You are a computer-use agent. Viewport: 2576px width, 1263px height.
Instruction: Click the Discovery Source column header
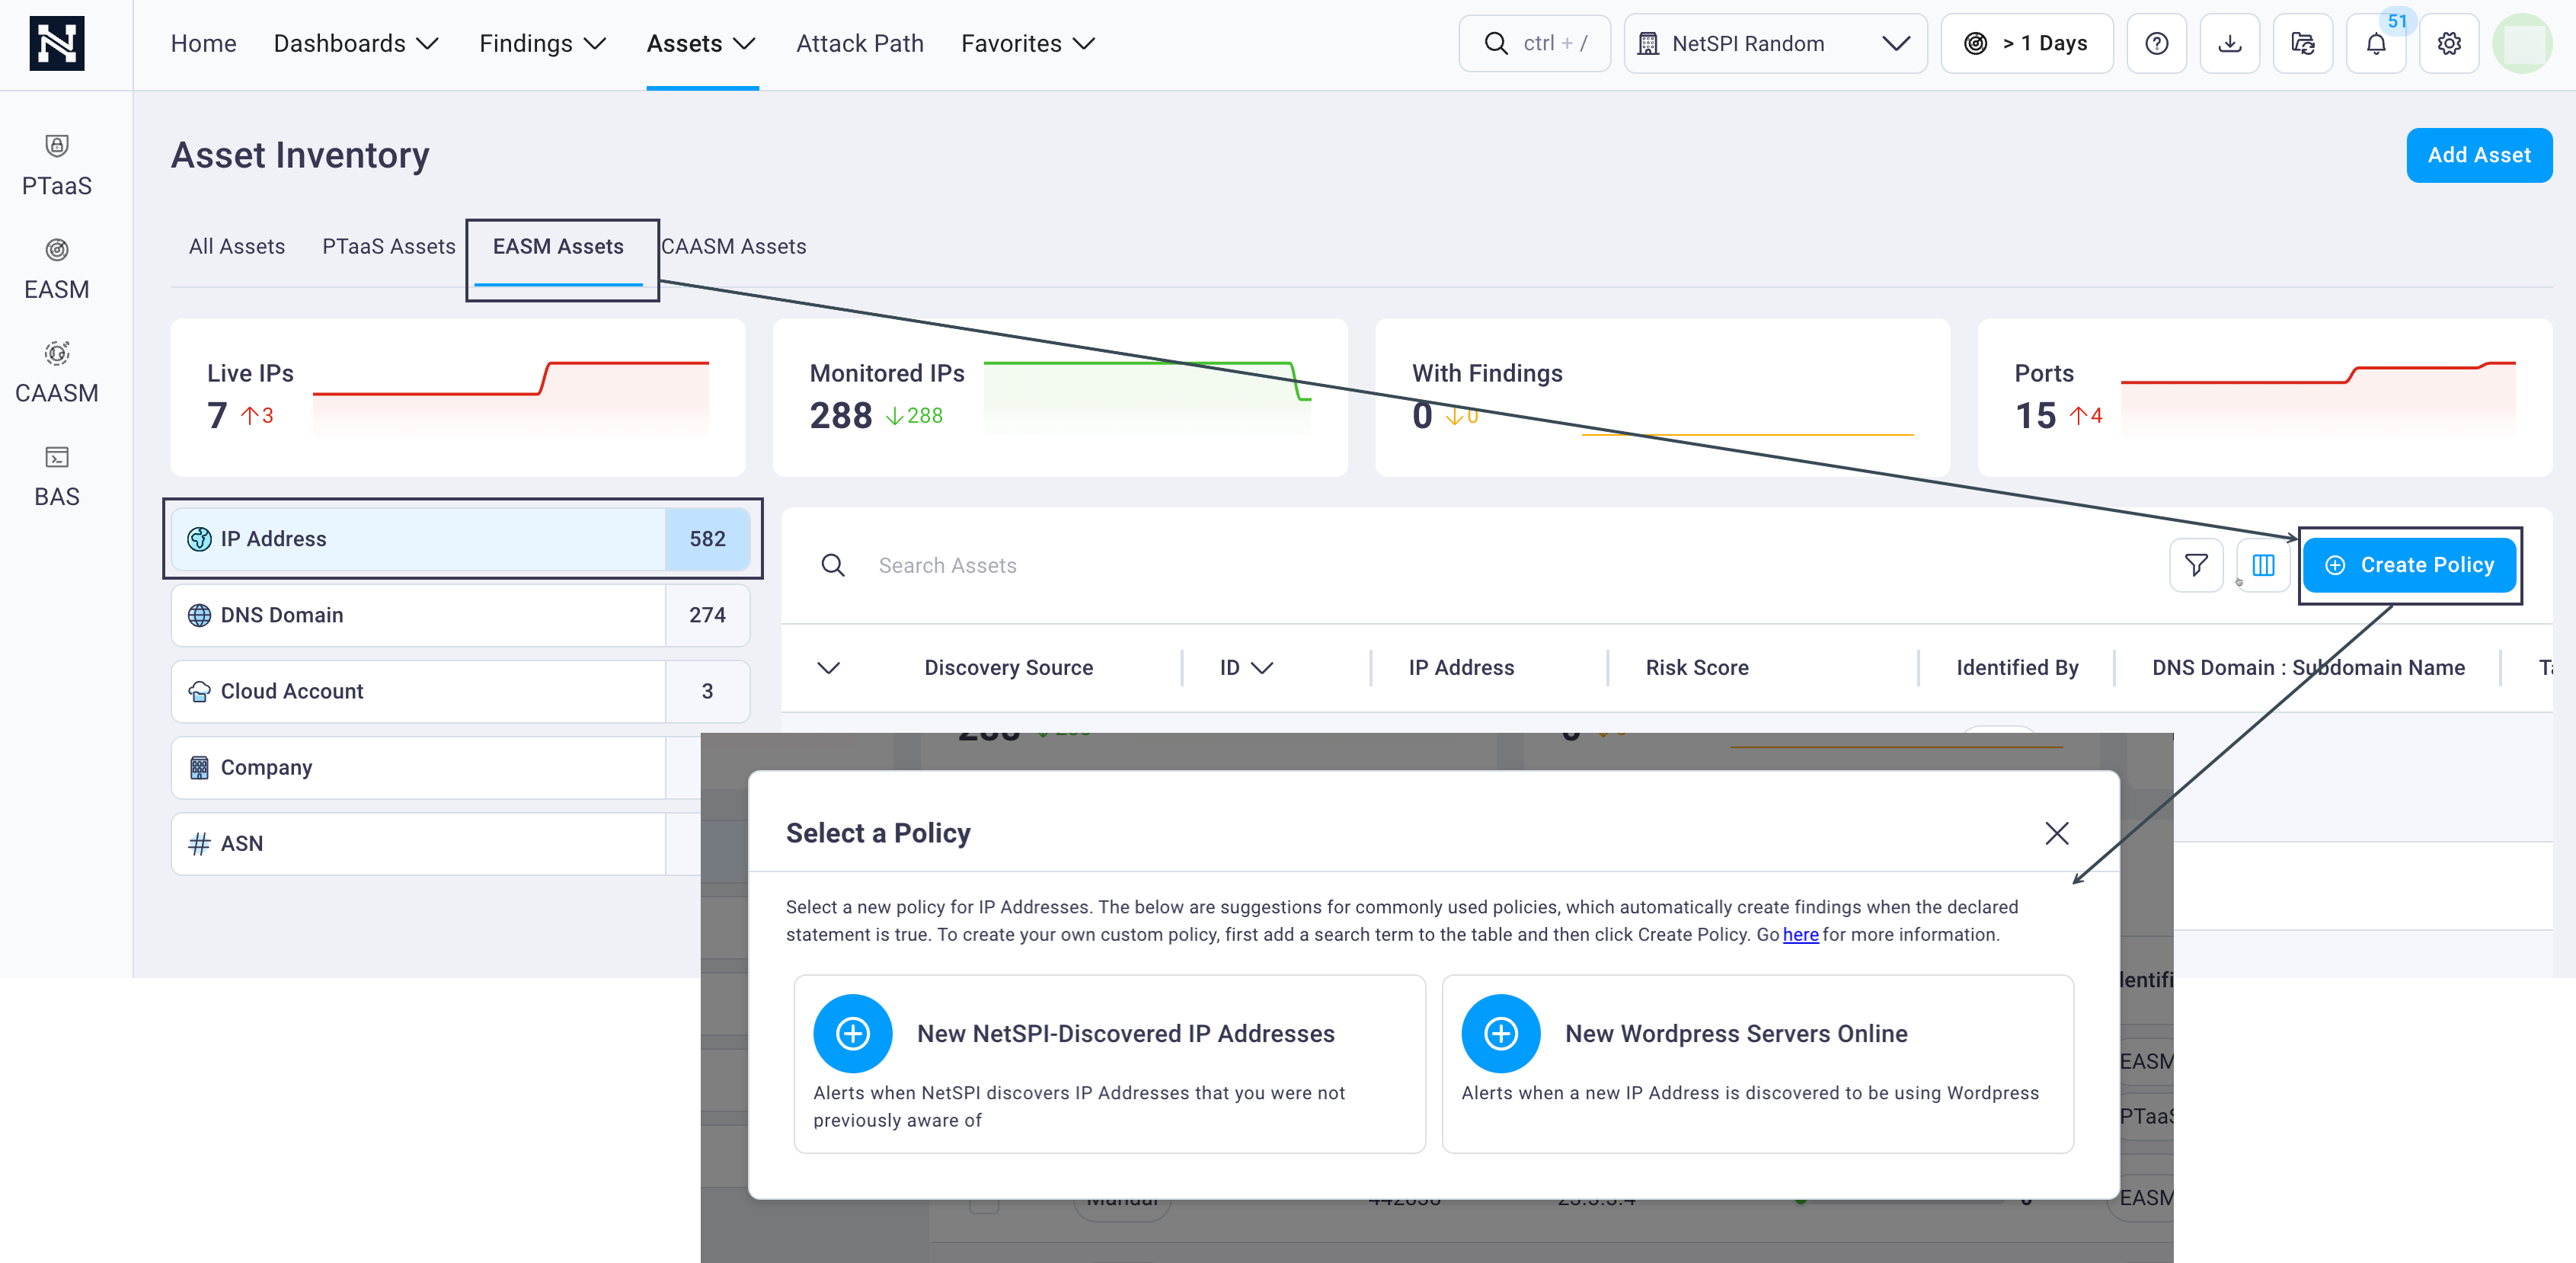[x=1008, y=667]
